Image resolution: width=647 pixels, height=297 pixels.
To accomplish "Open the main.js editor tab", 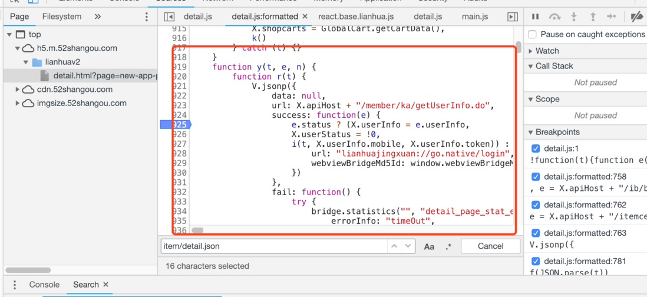I will pyautogui.click(x=475, y=16).
